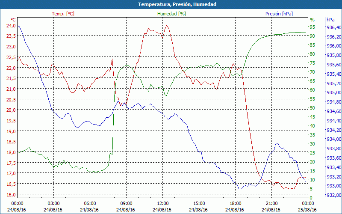342x214 pixels.
Task: Click the 21,5 temperature axis value
Action: (11, 78)
